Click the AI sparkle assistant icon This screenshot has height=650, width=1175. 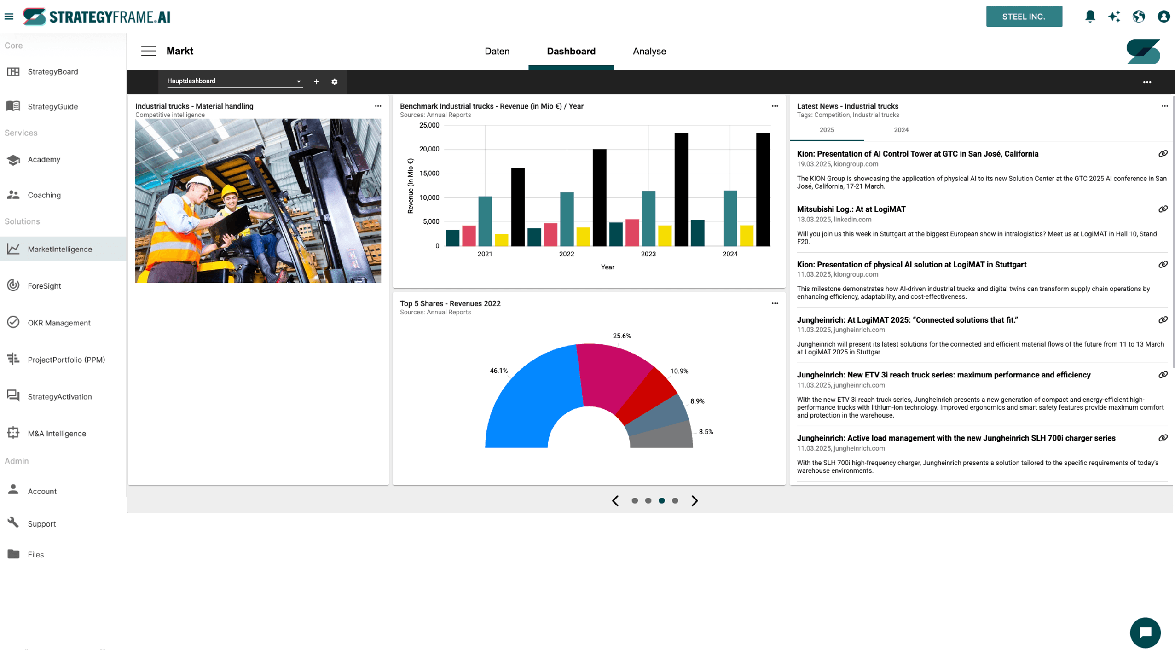pyautogui.click(x=1114, y=17)
